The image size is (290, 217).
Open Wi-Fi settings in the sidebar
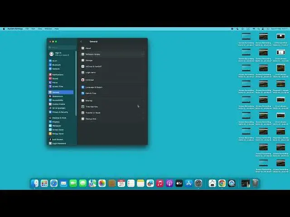point(53,61)
